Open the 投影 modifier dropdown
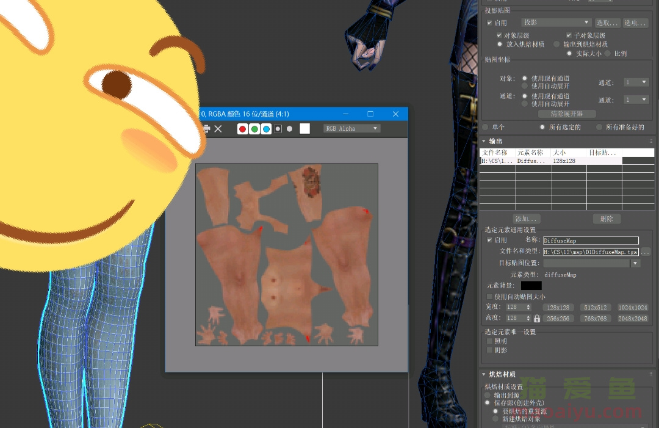The height and width of the screenshot is (428, 659). pos(555,23)
